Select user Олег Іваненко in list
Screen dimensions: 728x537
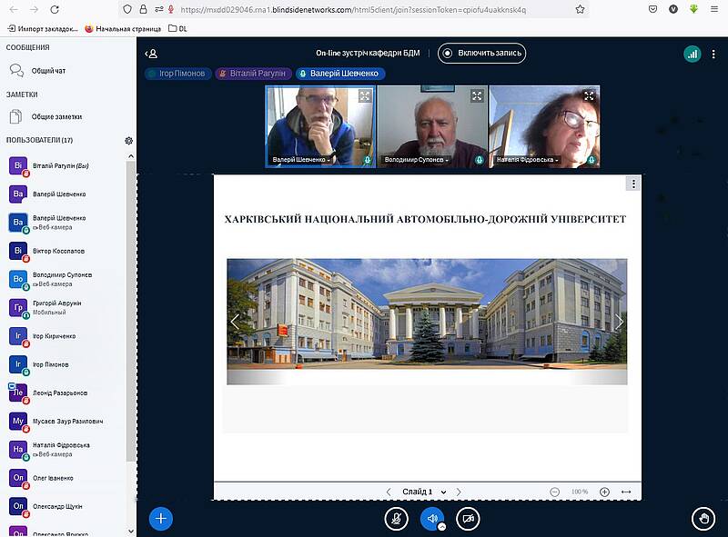click(x=66, y=479)
